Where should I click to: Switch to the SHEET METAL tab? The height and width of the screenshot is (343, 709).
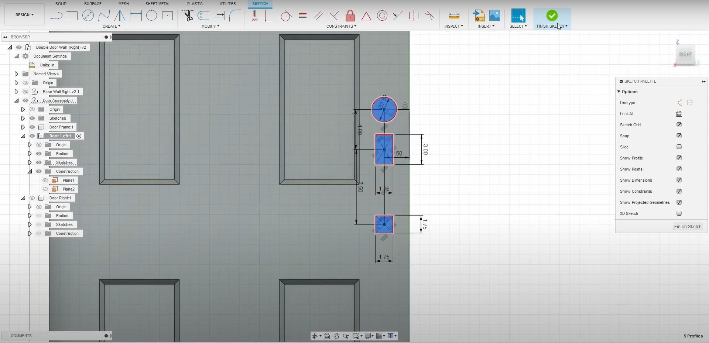(x=158, y=4)
